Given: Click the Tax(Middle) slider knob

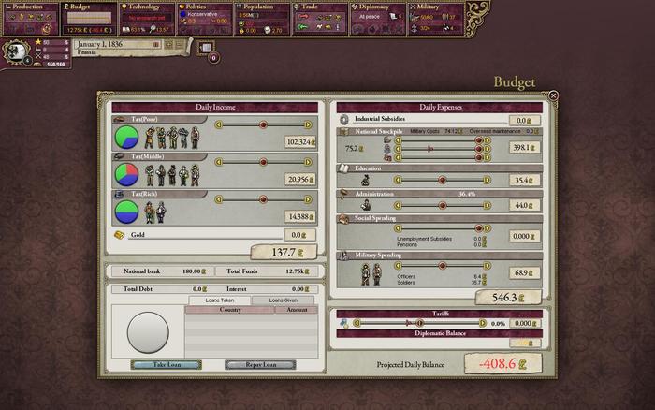Looking at the screenshot, I should [263, 162].
